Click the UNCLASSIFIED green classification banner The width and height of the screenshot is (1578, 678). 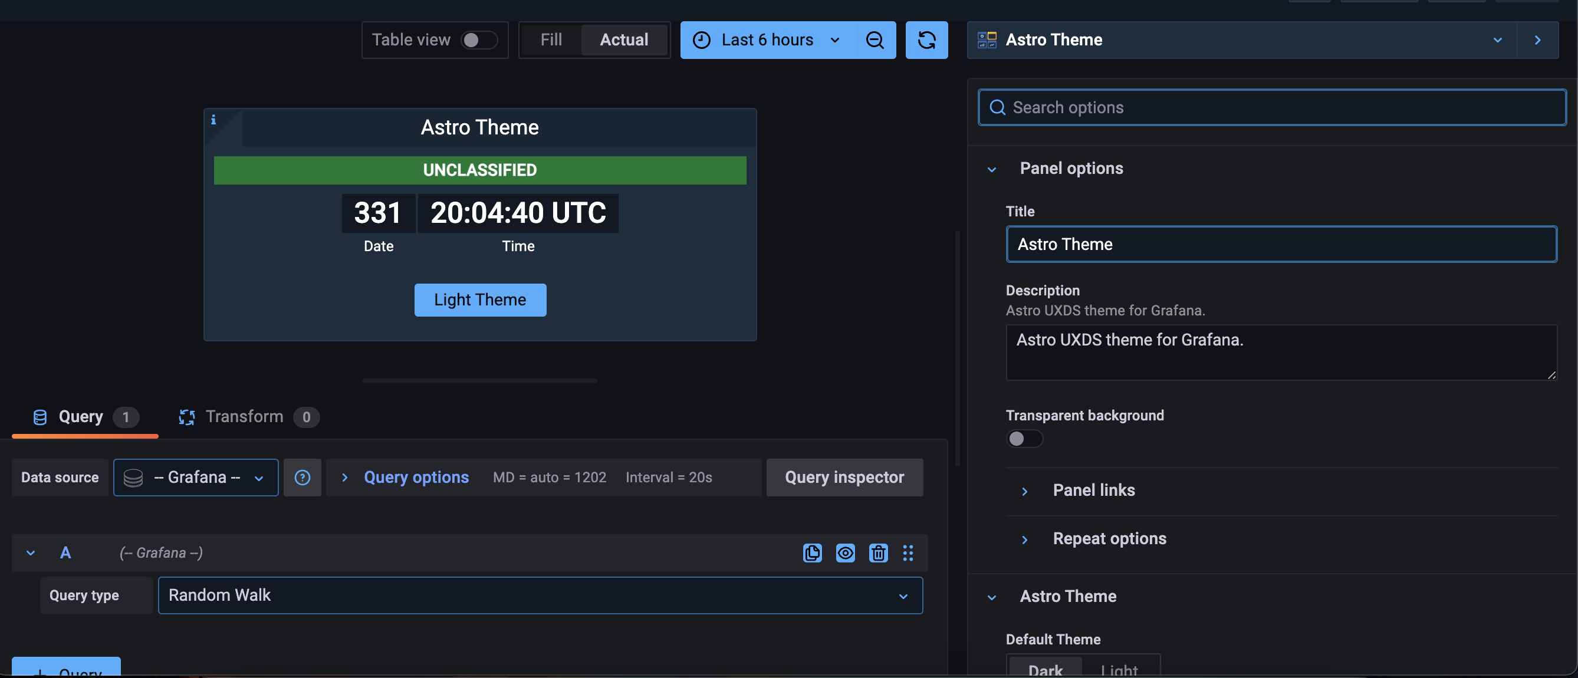479,170
